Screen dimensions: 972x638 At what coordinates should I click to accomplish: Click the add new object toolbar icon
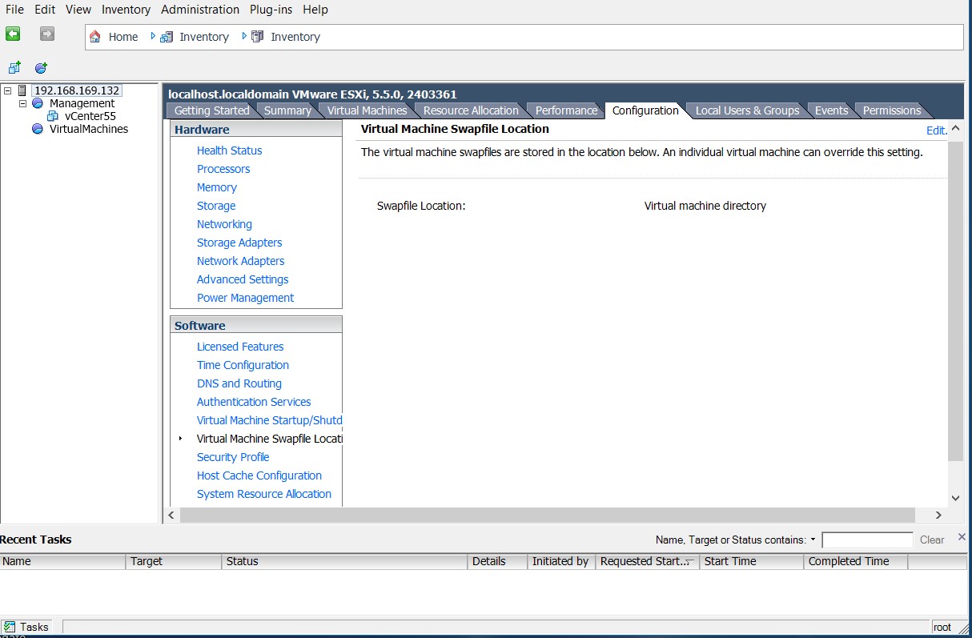[x=14, y=67]
